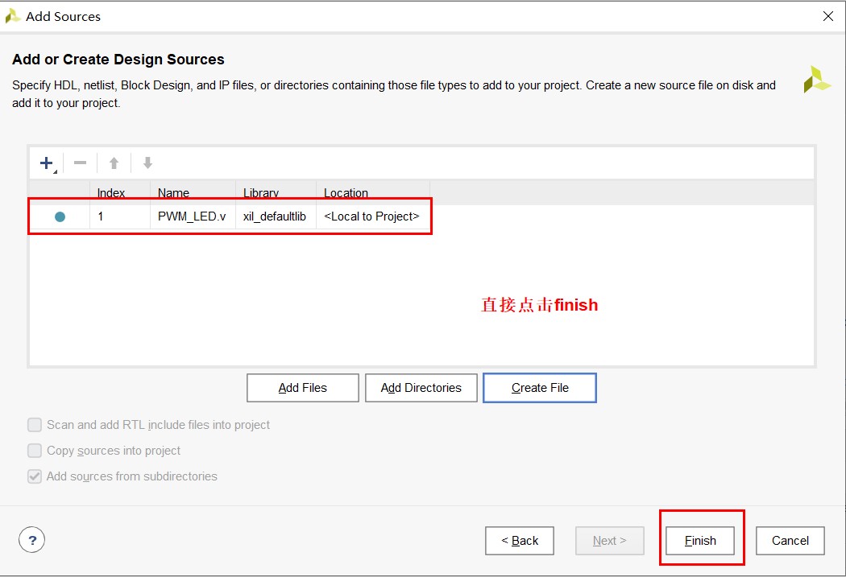This screenshot has width=846, height=577.
Task: Click the Add Directories button
Action: coord(421,388)
